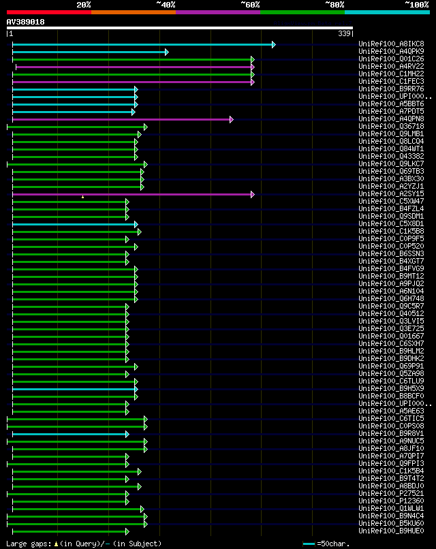Click the purple alignment bar of UniRef100_A2SY15

[x=131, y=194]
